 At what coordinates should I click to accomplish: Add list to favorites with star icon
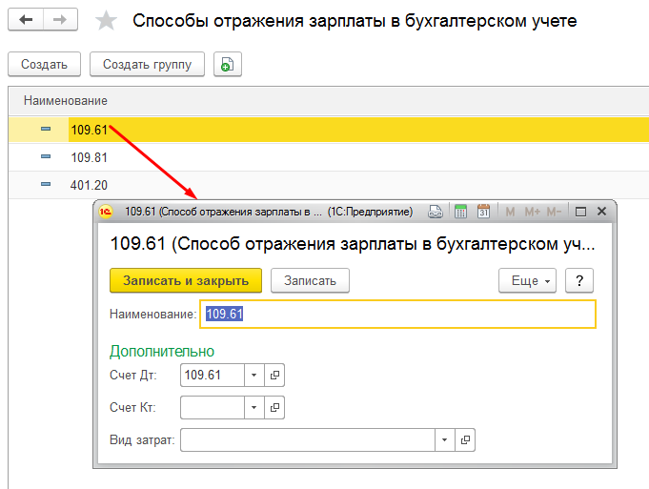(x=107, y=21)
